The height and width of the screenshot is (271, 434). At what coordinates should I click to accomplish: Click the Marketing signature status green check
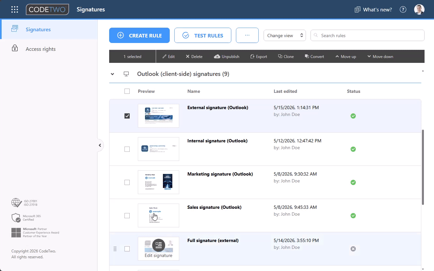click(x=353, y=182)
